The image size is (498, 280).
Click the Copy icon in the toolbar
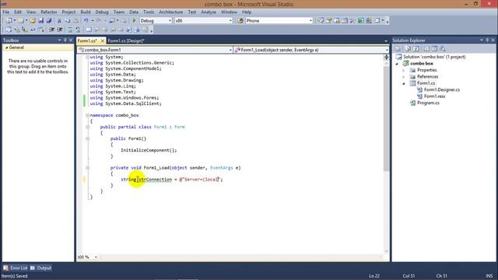pos(68,21)
